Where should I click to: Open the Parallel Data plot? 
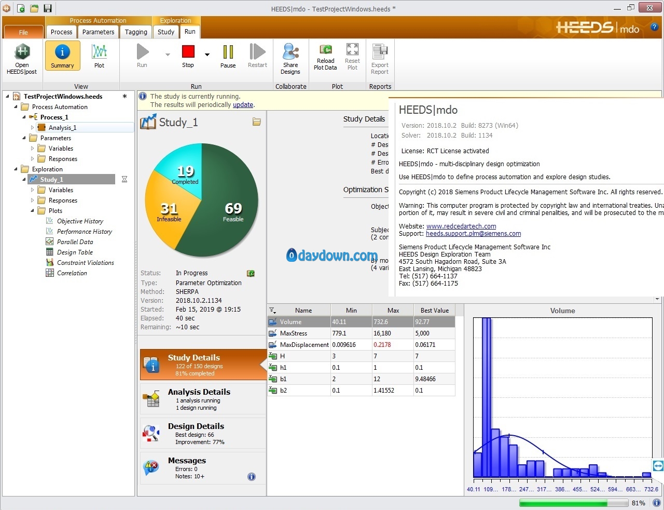click(75, 242)
